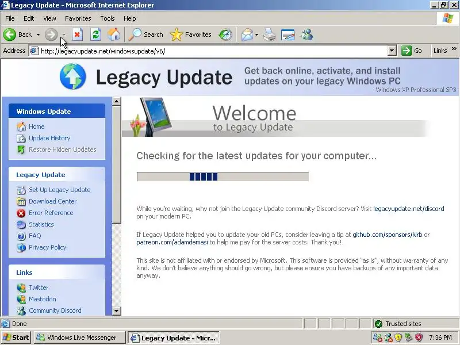The image size is (460, 345).
Task: Click the red shield tray icon
Action: pyautogui.click(x=419, y=338)
